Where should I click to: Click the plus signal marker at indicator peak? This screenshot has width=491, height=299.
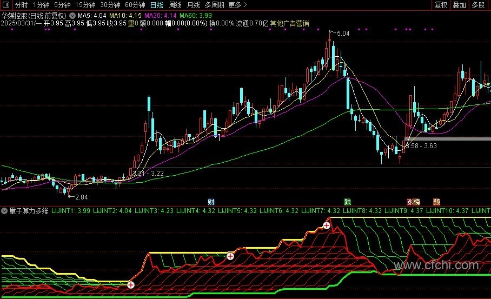coord(327,225)
